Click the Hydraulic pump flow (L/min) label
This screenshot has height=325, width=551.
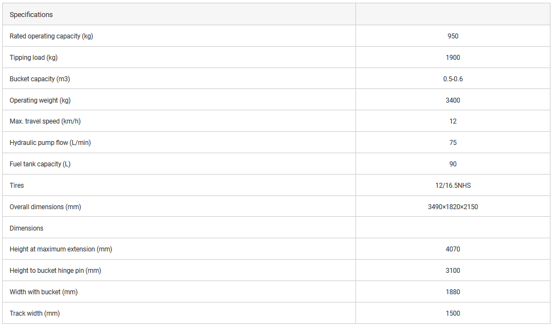click(50, 143)
